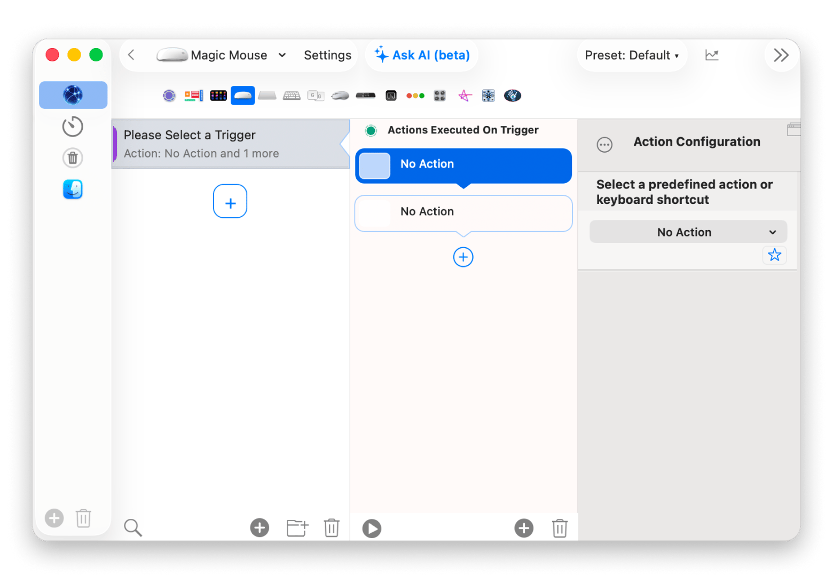Switch to the Stream Deck trigger icon
This screenshot has height=584, width=833.
[218, 96]
